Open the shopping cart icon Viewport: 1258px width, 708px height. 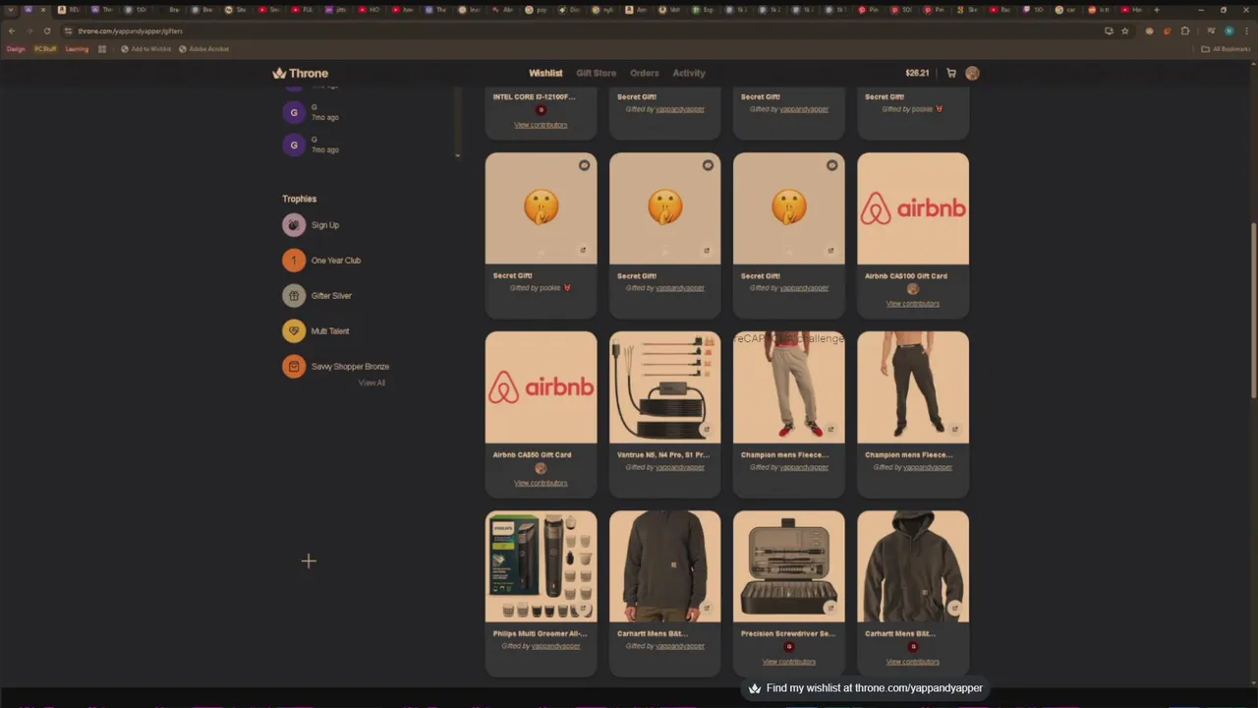(951, 73)
